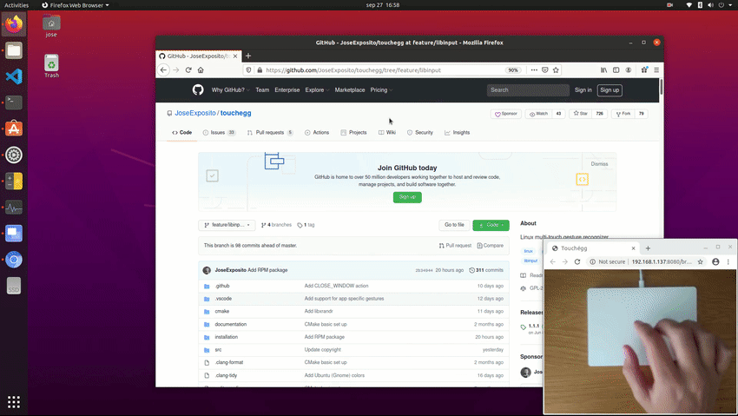Screen dimensions: 738x416
Task: Watch the touchegg repository
Action: click(538, 114)
